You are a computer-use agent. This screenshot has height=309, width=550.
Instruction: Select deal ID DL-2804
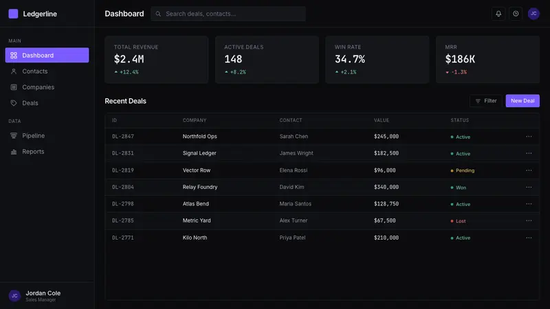[x=123, y=187]
